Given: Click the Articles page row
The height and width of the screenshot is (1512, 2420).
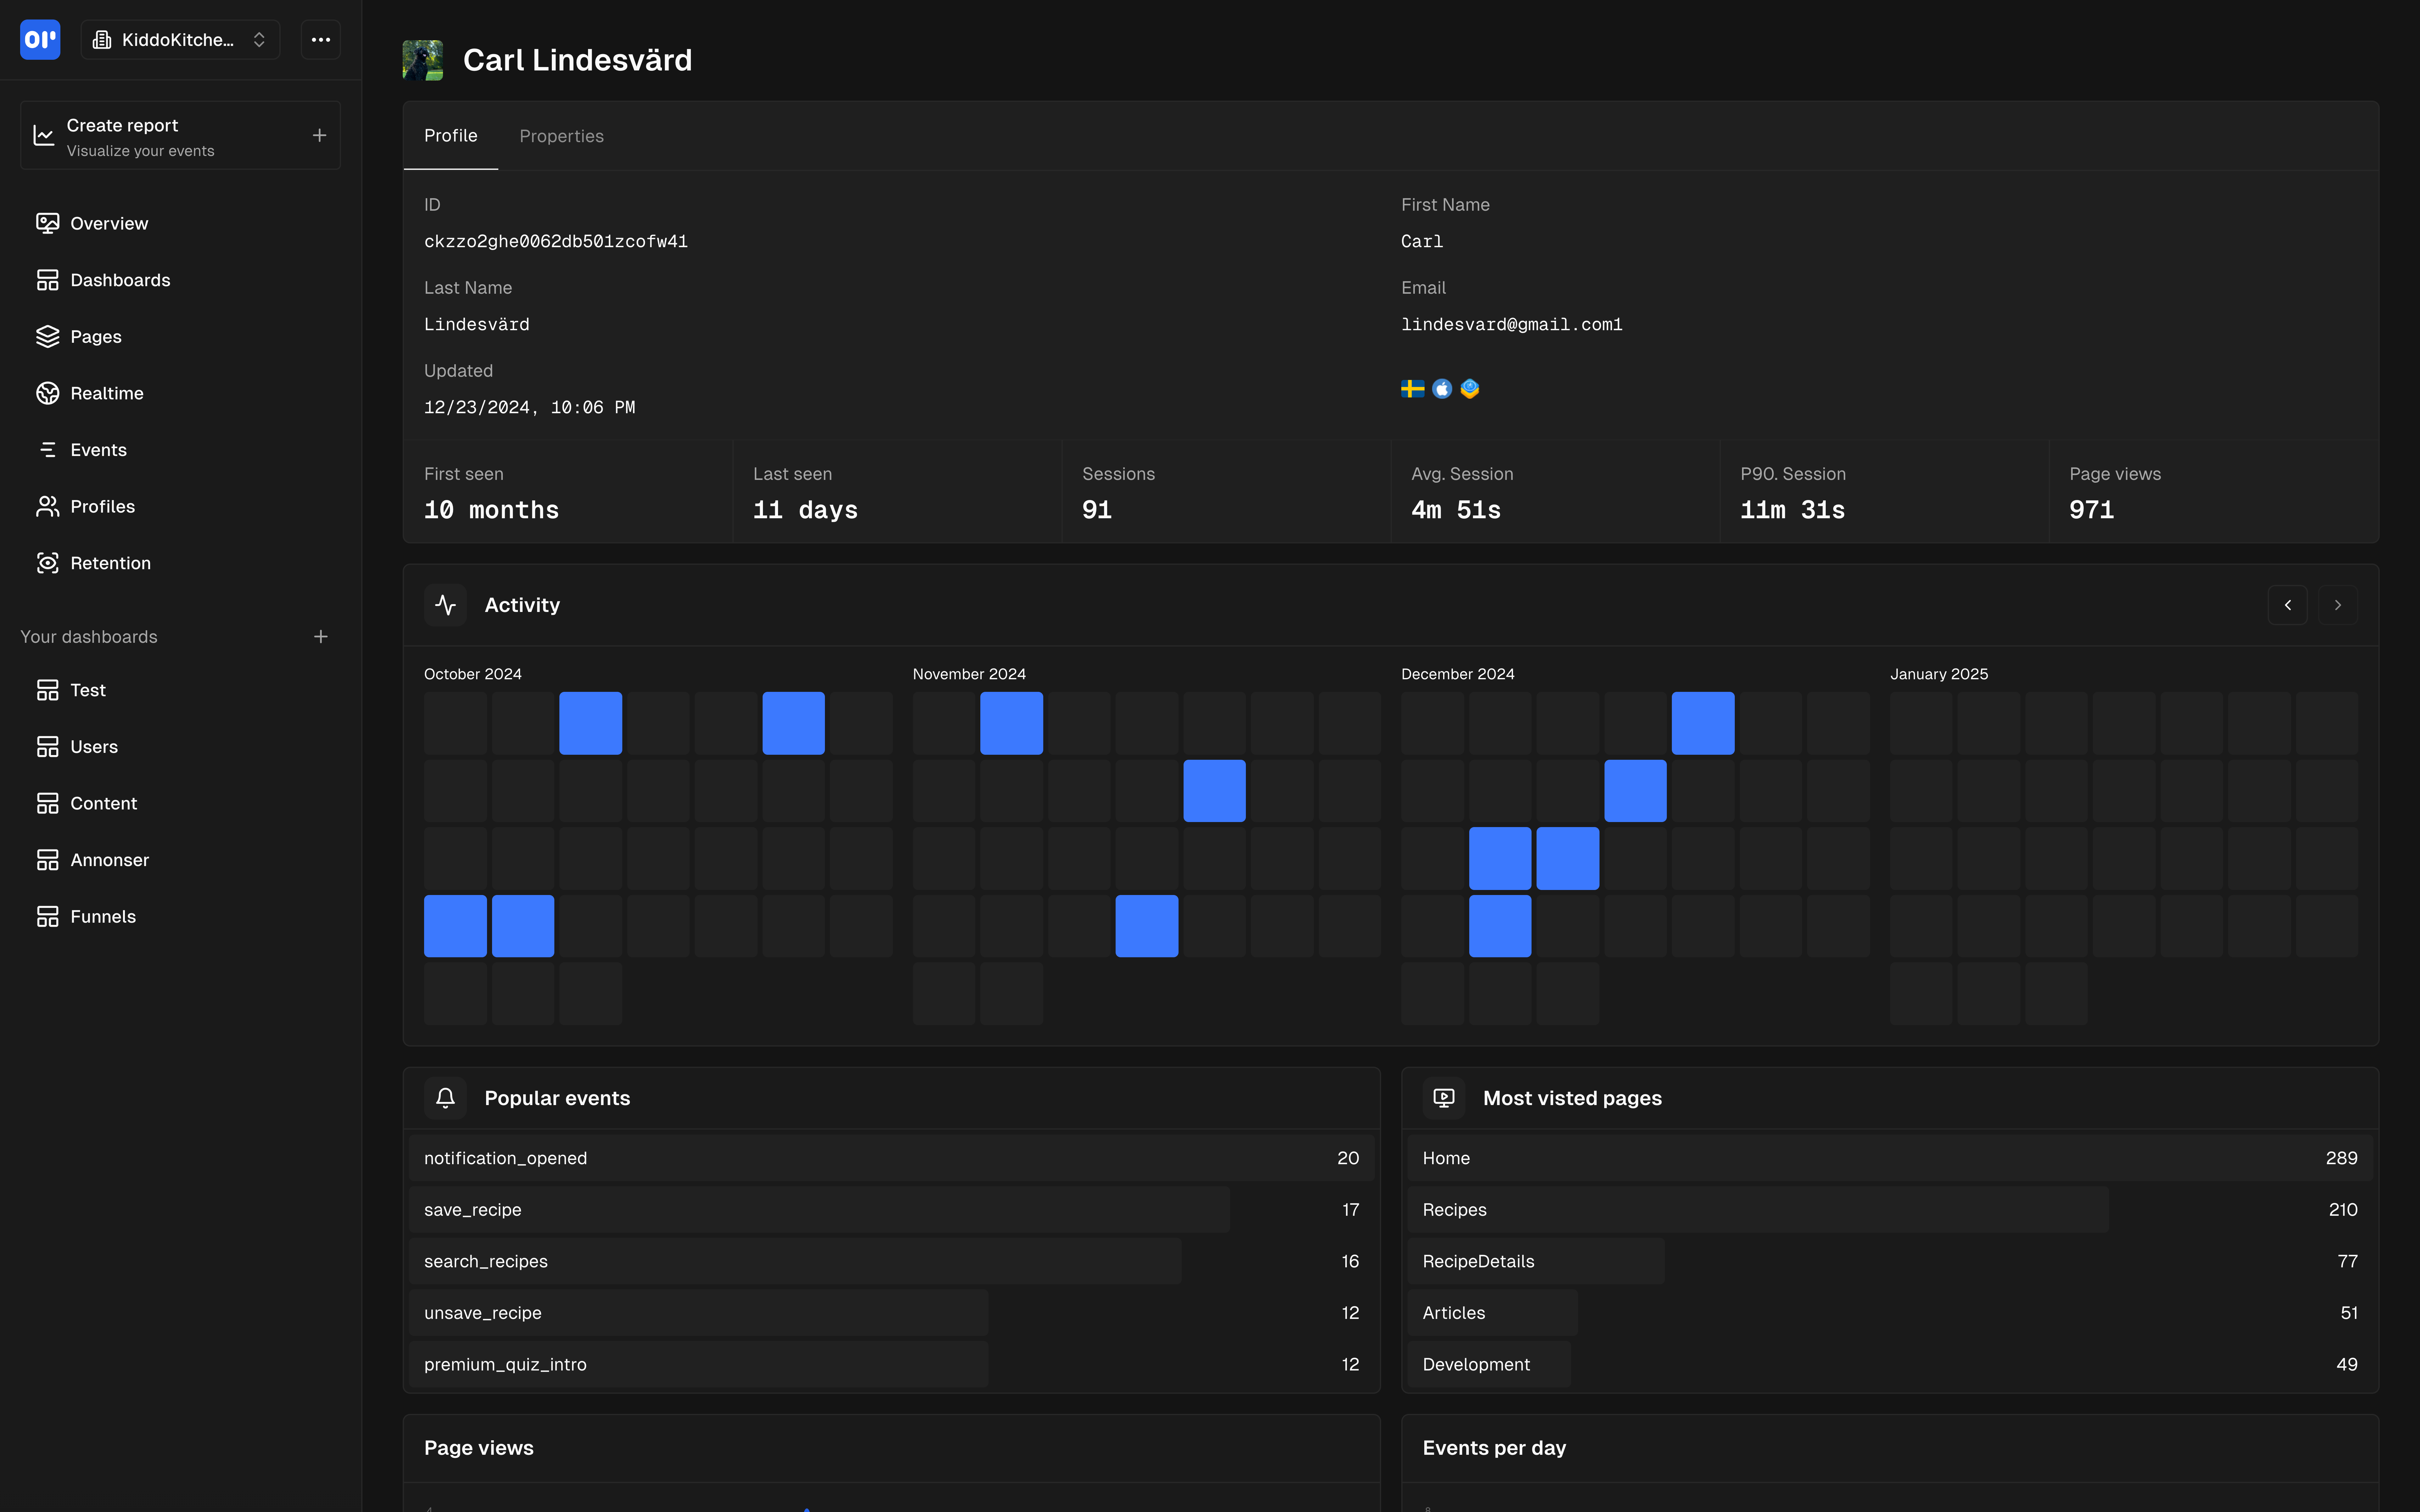Looking at the screenshot, I should 1890,1313.
